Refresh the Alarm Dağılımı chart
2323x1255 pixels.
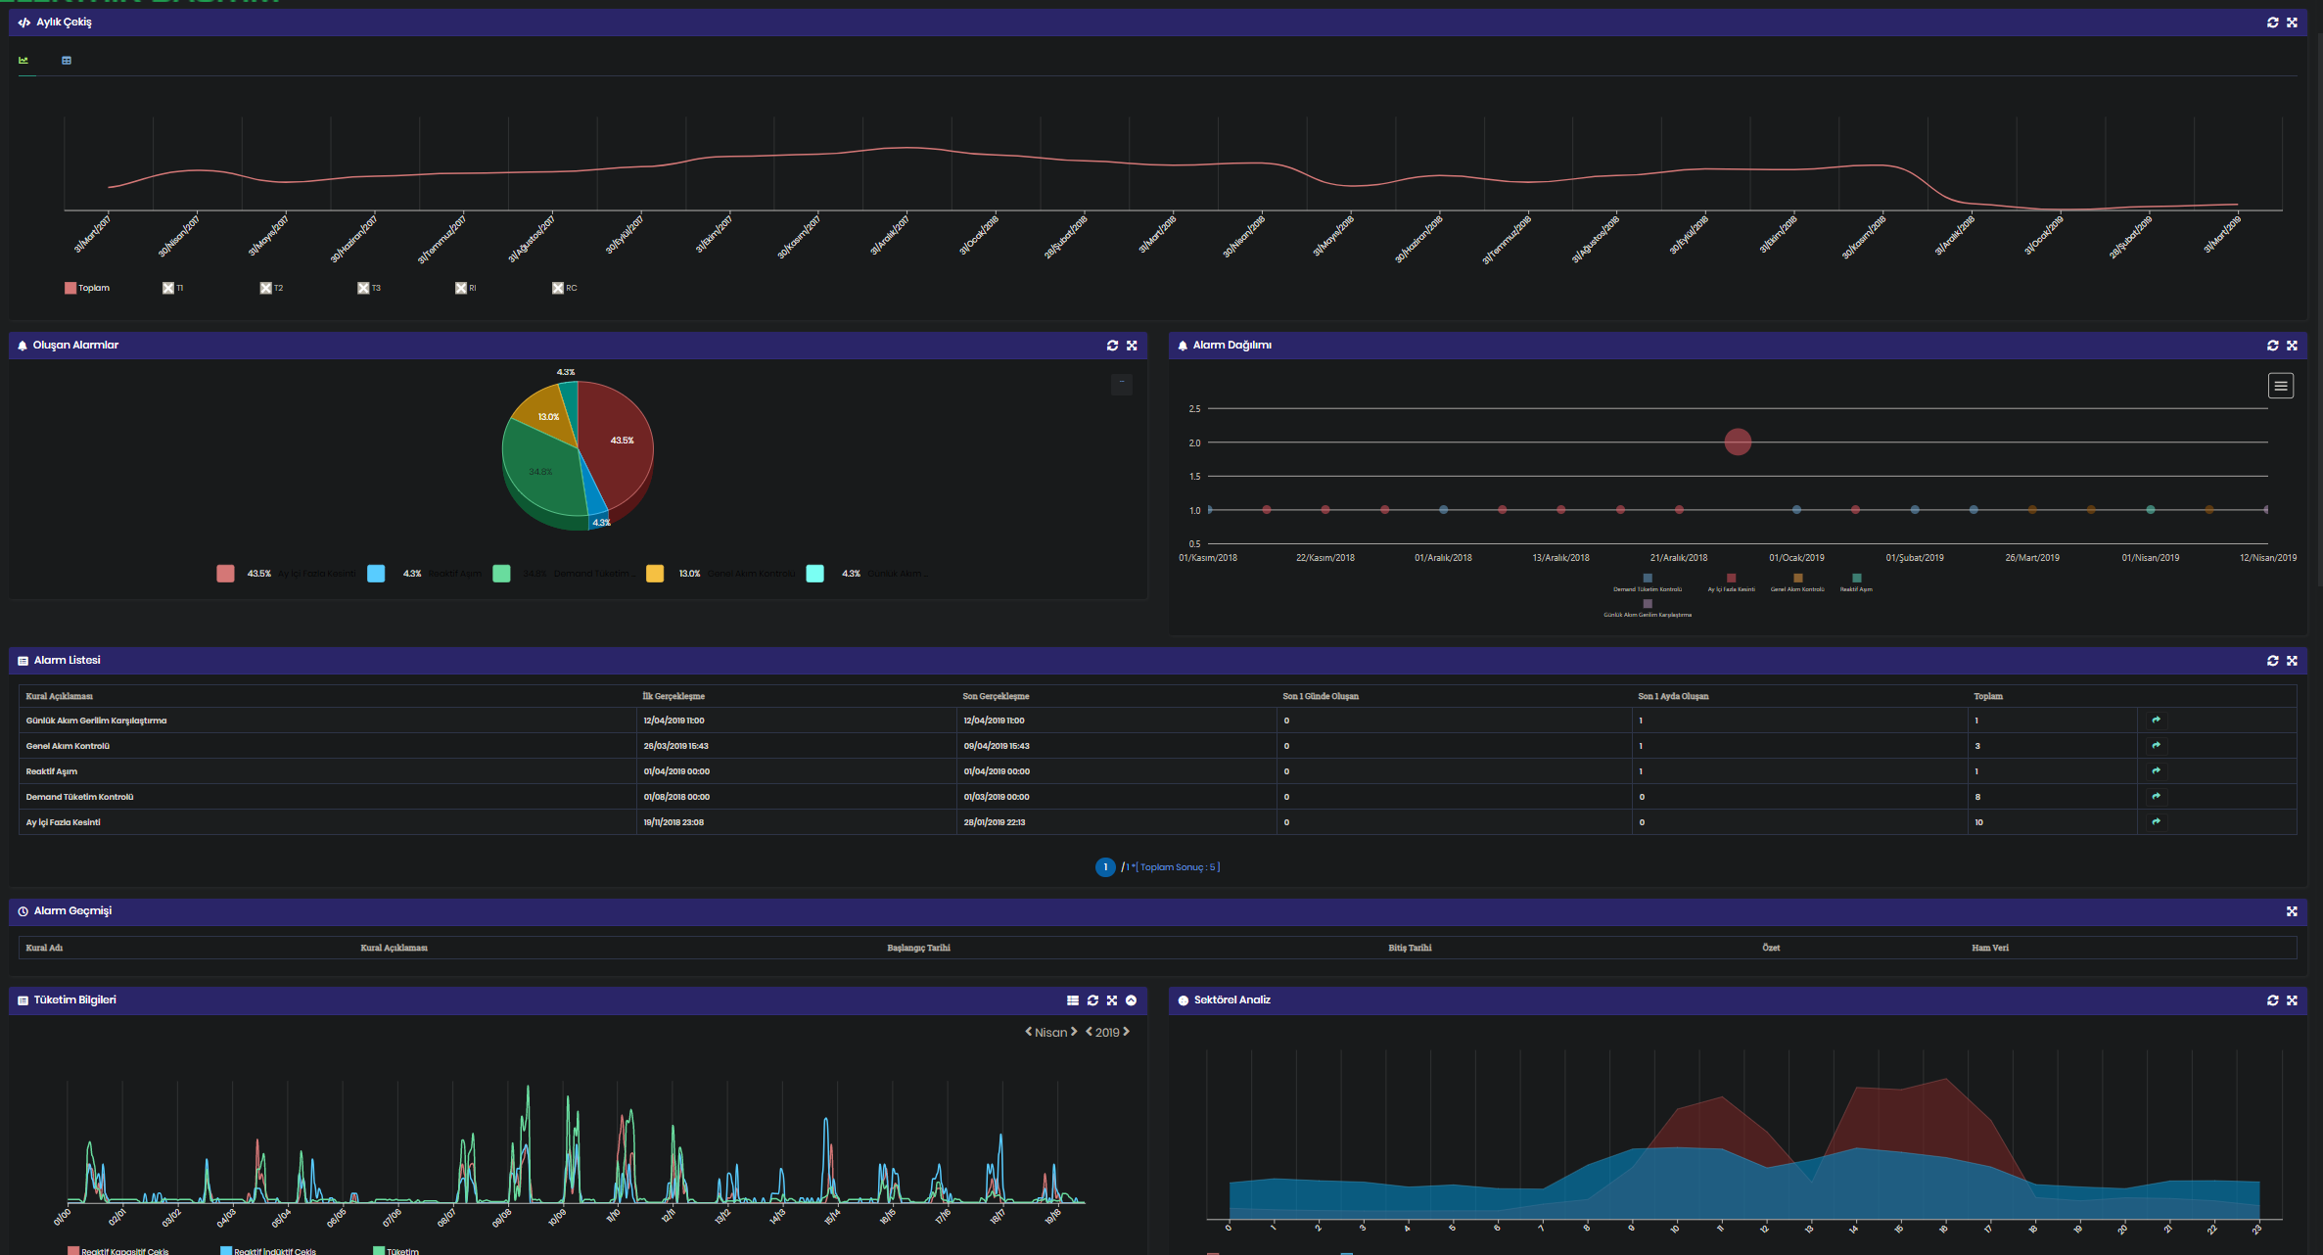coord(2272,346)
